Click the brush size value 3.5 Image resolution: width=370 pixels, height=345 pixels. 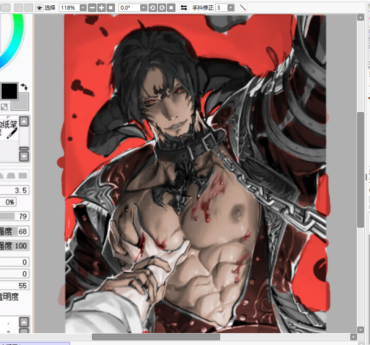point(14,190)
